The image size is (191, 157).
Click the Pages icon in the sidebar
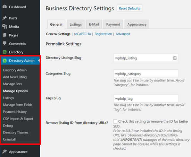[x=5, y=35]
